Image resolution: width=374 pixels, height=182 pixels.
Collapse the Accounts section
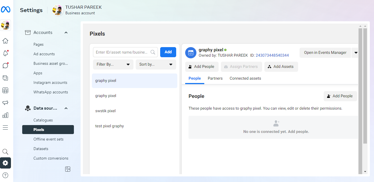tap(66, 33)
